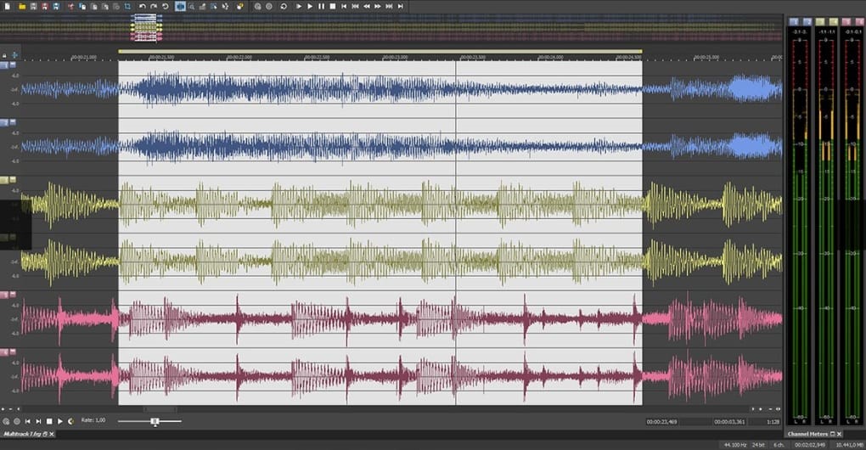The height and width of the screenshot is (450, 866).
Task: Toggle channel 1 button above the meters
Action: 794,20
